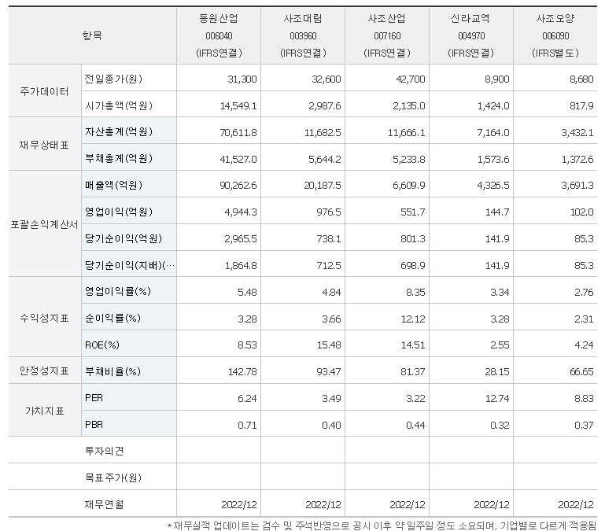Click the 시가총액(억원) row label
This screenshot has width=605, height=531.
(x=119, y=105)
